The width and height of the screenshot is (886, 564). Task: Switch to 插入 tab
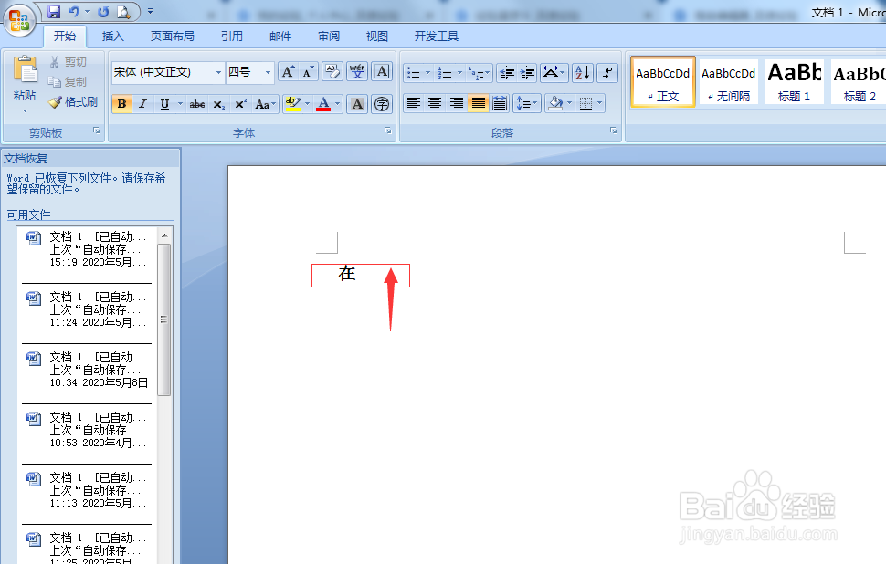(112, 37)
